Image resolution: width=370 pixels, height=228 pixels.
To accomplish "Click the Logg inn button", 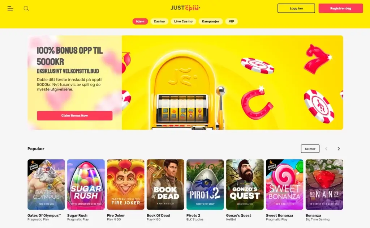I will click(296, 8).
